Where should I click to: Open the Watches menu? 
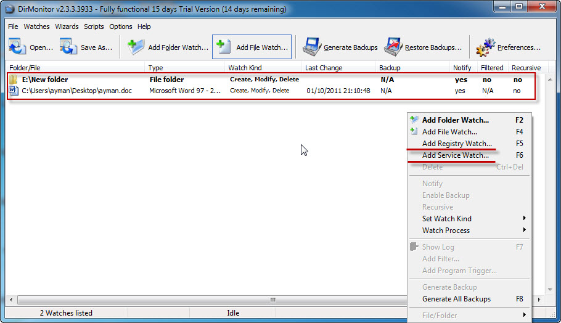click(x=36, y=27)
